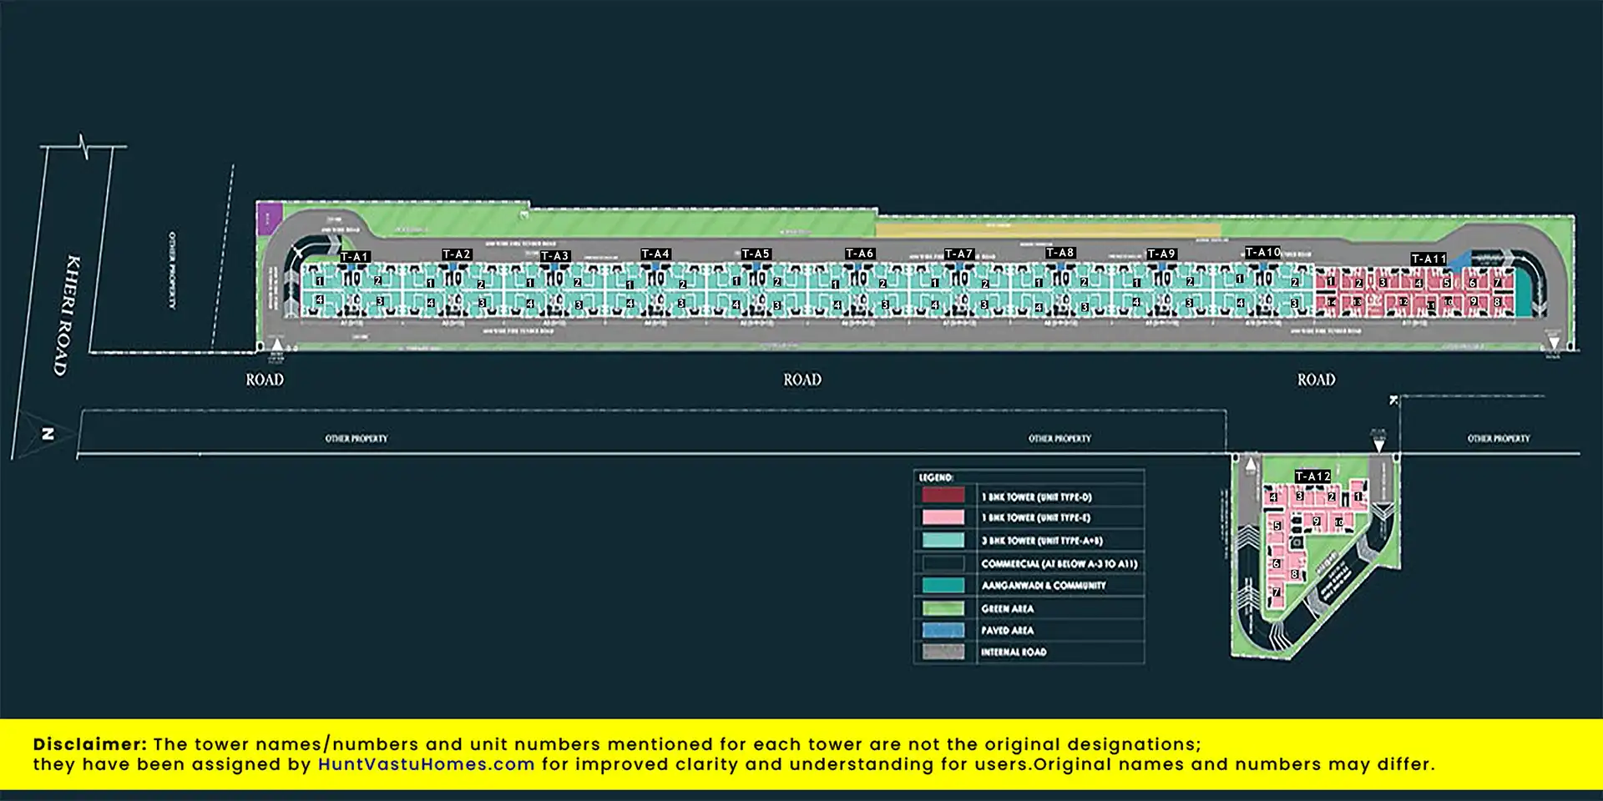
Task: Click the Green Area legend swatch
Action: tap(943, 608)
